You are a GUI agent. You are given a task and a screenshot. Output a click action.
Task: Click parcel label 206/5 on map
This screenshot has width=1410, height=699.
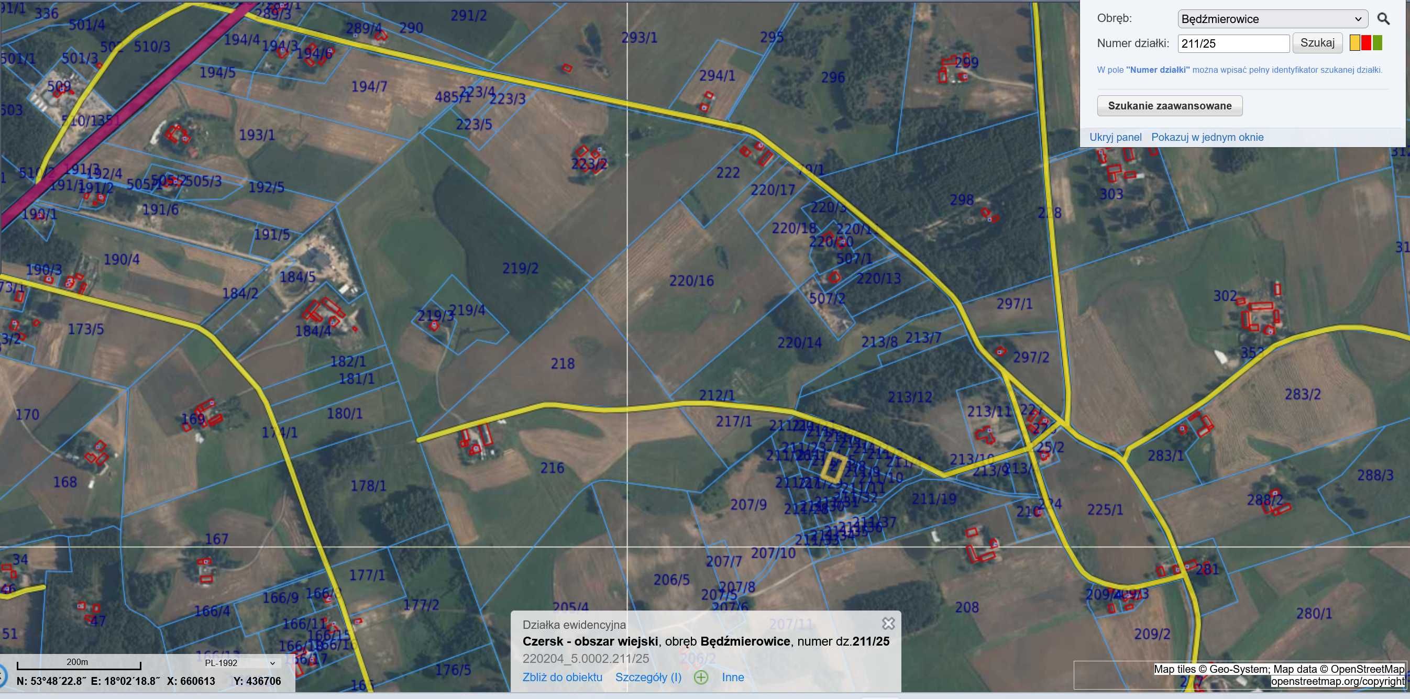coord(671,580)
